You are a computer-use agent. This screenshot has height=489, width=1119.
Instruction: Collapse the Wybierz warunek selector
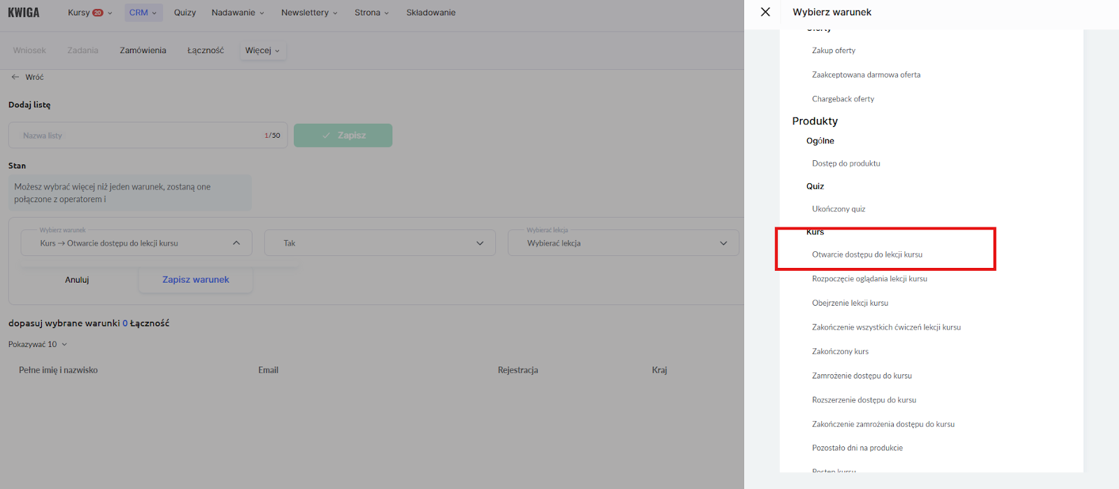click(x=236, y=243)
